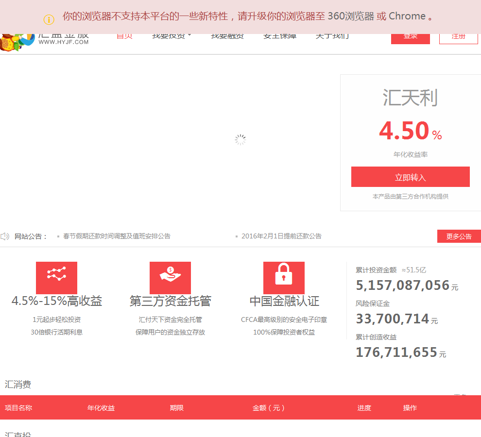Image resolution: width=481 pixels, height=437 pixels.
Task: Click the 注册 register button
Action: (x=458, y=39)
